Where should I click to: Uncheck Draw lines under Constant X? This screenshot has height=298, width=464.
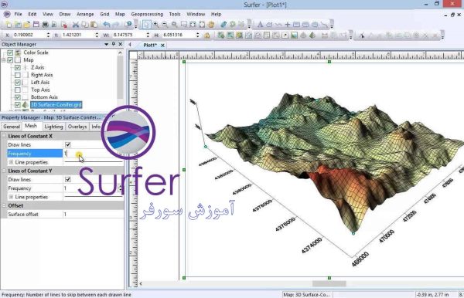tap(68, 144)
